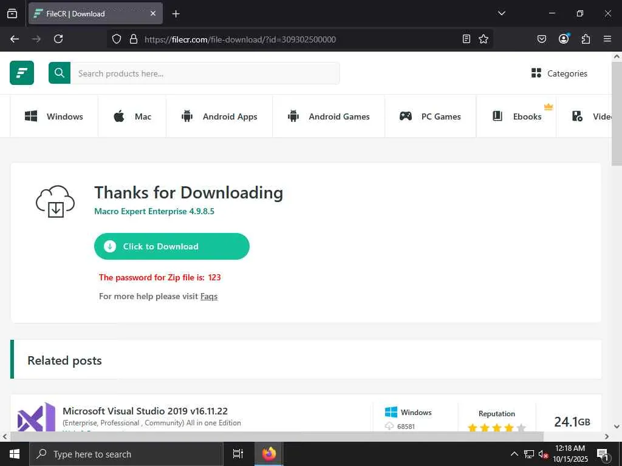This screenshot has height=466, width=622.
Task: Click the FileCR logo icon
Action: pos(22,73)
